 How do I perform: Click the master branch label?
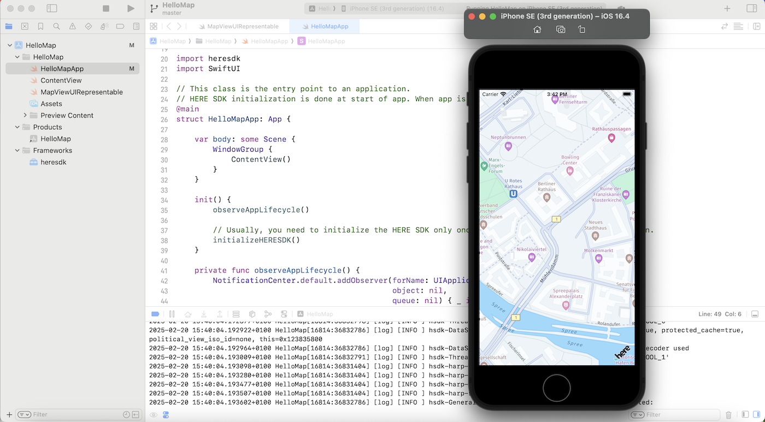(172, 13)
